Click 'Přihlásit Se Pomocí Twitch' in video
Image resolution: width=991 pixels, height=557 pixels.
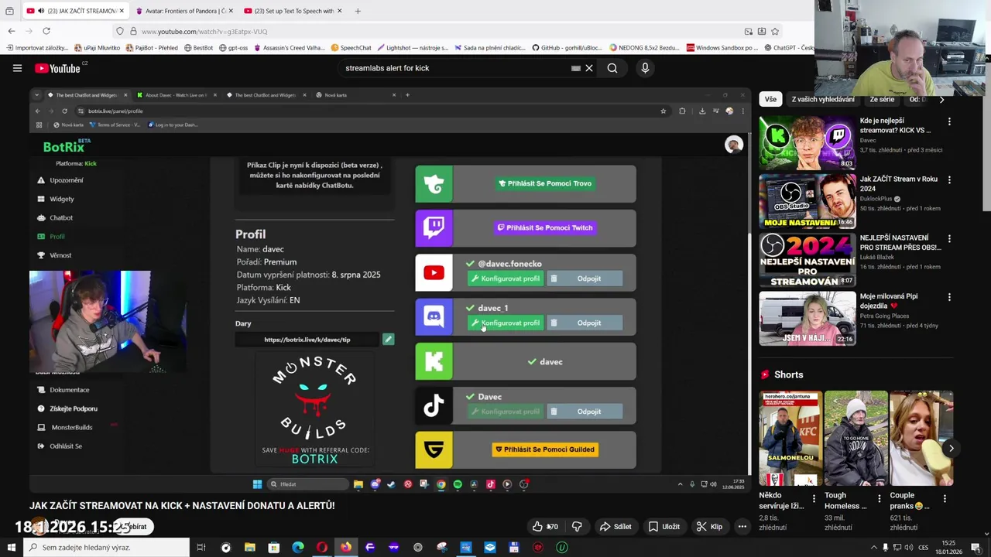[545, 227]
